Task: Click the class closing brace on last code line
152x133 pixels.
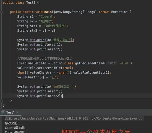Action: [x=4, y=105]
